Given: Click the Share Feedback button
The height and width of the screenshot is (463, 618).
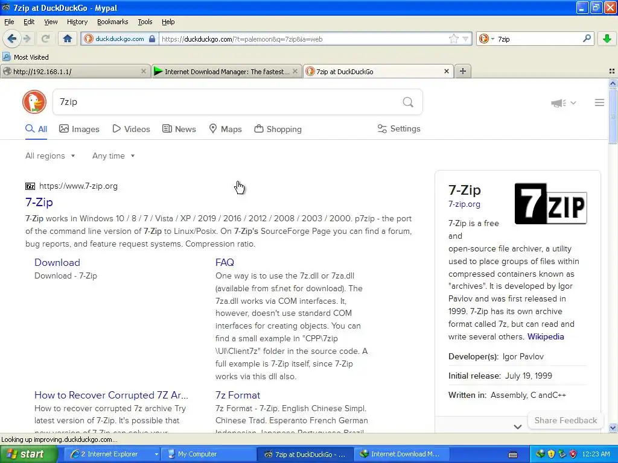Looking at the screenshot, I should click(x=565, y=420).
